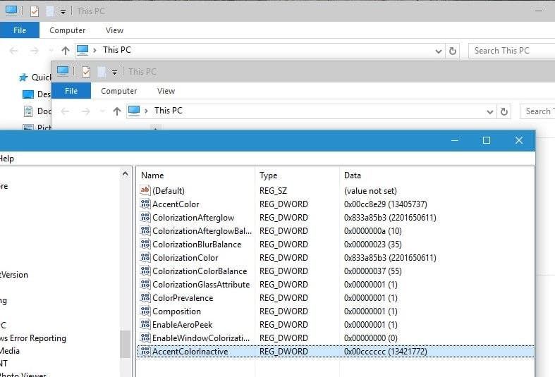Click EnableAeroPeek DWORD icon

[x=145, y=325]
